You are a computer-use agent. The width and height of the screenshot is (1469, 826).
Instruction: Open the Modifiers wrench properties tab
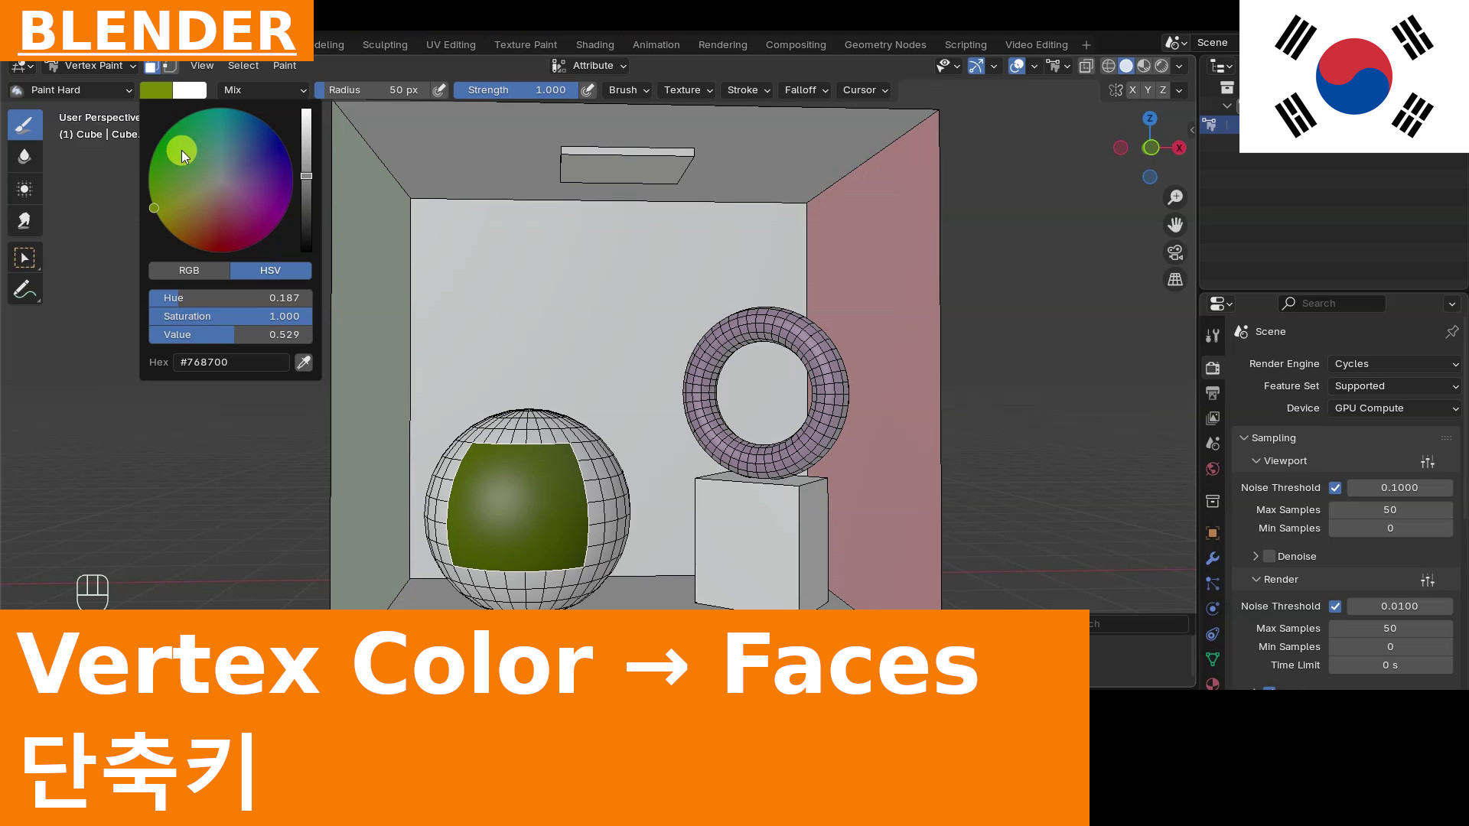1213,558
